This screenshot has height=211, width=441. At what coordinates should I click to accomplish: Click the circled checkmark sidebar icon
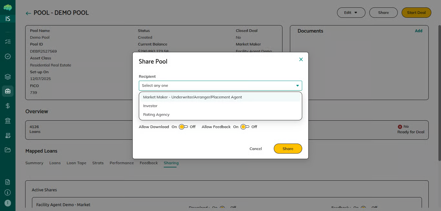8,56
